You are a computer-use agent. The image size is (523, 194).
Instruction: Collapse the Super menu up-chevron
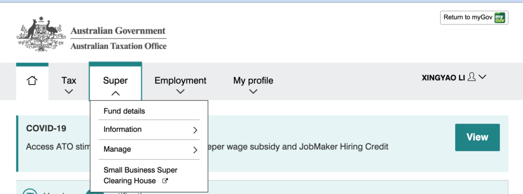(115, 94)
